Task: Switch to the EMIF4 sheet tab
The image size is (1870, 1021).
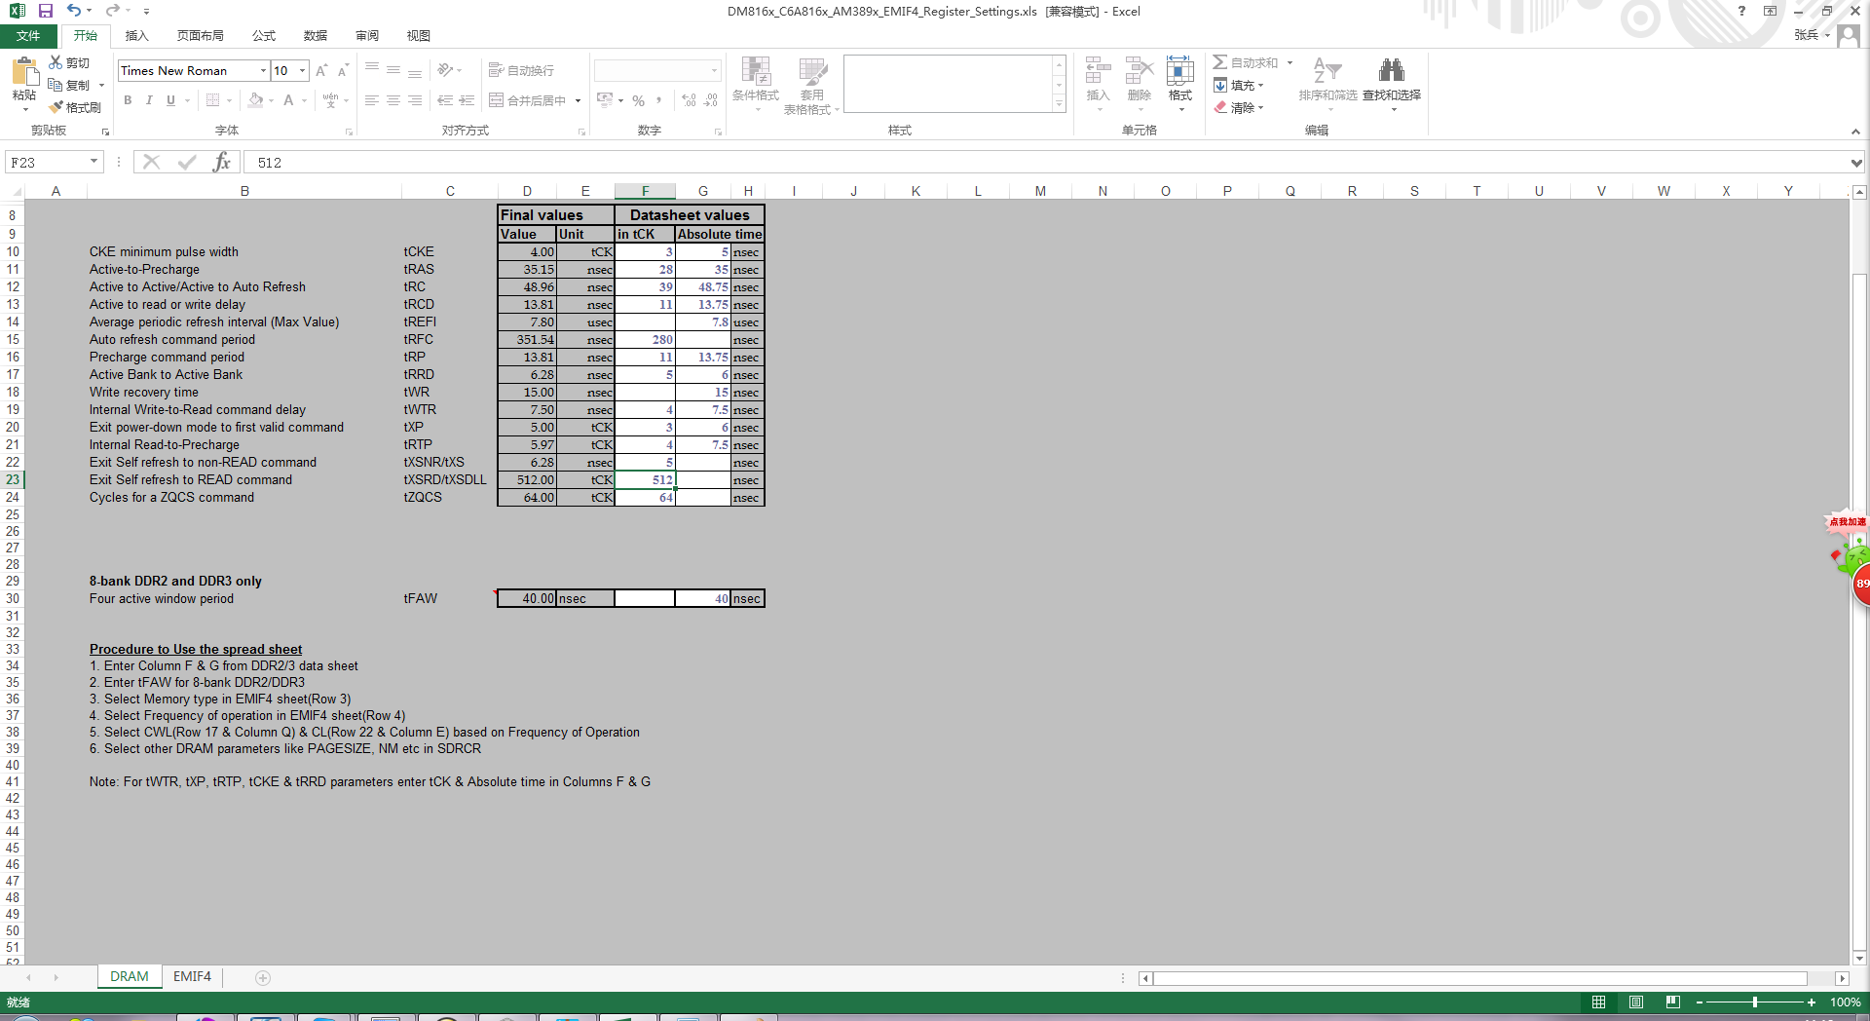Action: (x=192, y=976)
